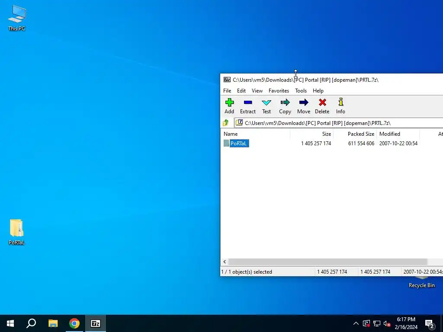The image size is (443, 332).
Task: Open taskbar search
Action: [31, 323]
